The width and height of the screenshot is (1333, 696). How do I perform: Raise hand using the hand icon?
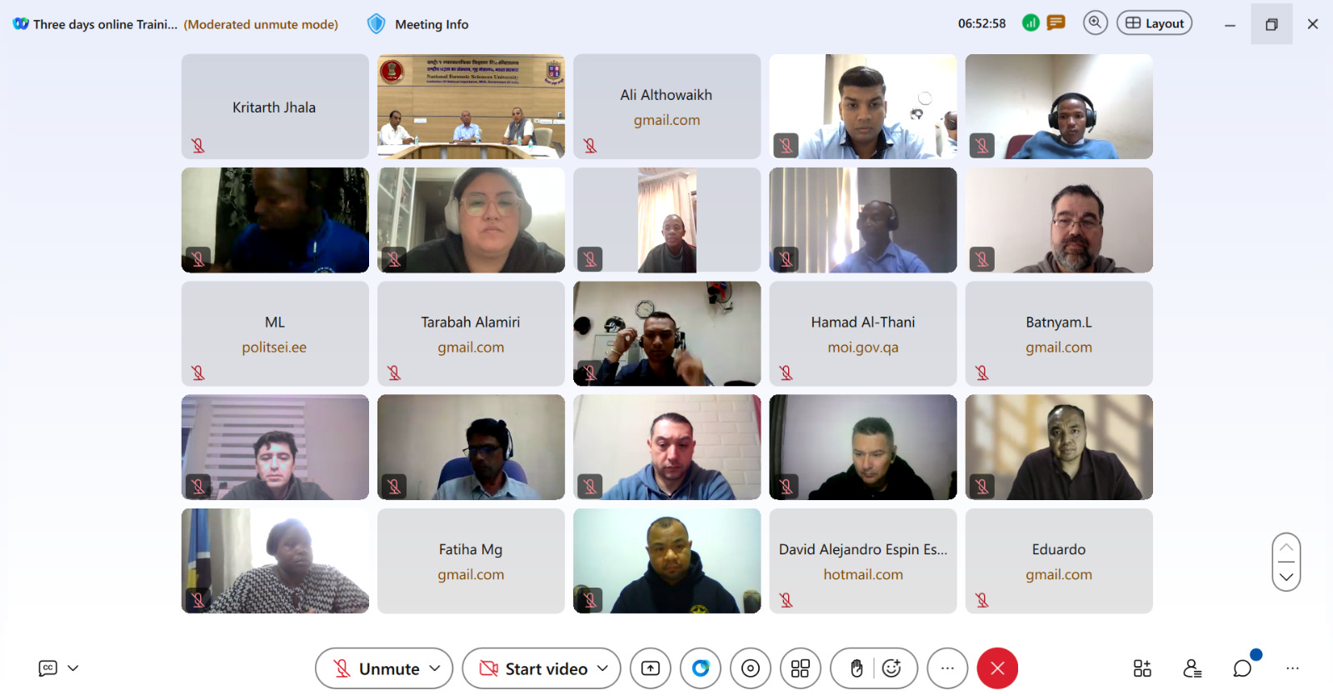click(x=856, y=668)
